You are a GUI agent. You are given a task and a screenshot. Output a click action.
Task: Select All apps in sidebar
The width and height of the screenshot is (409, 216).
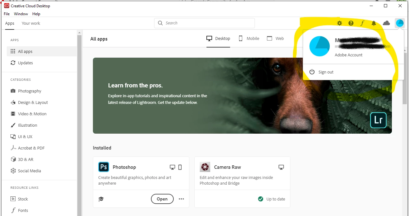[x=42, y=51]
